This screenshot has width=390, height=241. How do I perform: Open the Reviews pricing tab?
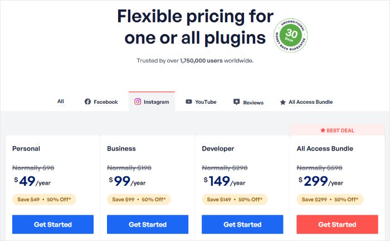(x=248, y=102)
